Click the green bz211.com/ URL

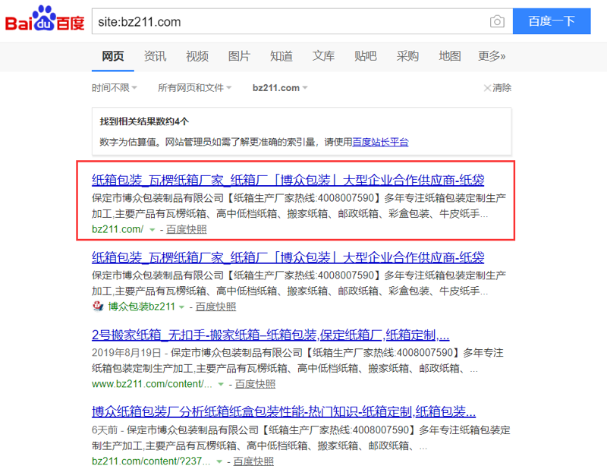(118, 229)
